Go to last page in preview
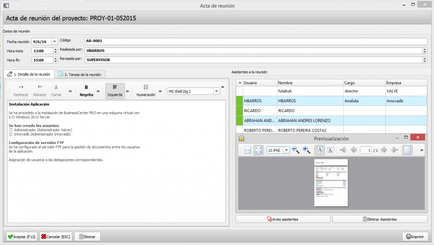 pos(395,150)
